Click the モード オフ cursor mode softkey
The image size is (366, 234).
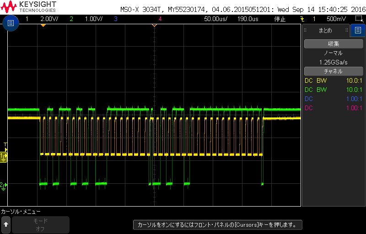41,225
